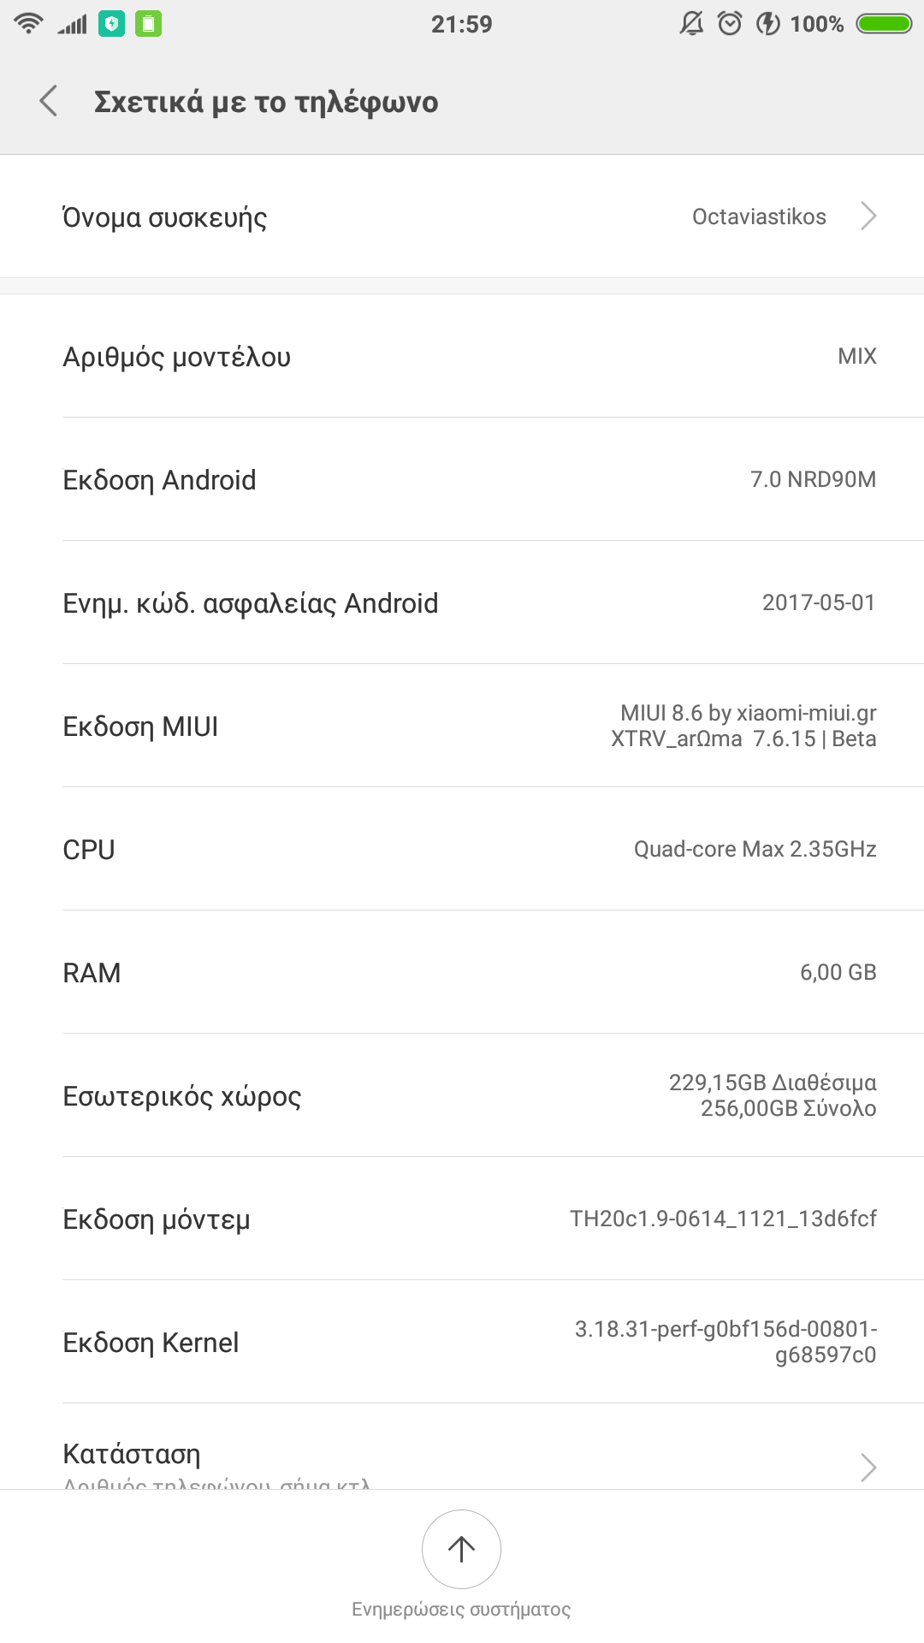Select the Εκδοση Android row
Viewport: 924px width, 1643px height.
pyautogui.click(x=462, y=480)
